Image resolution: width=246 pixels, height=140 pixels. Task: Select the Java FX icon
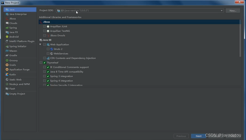(x=7, y=32)
